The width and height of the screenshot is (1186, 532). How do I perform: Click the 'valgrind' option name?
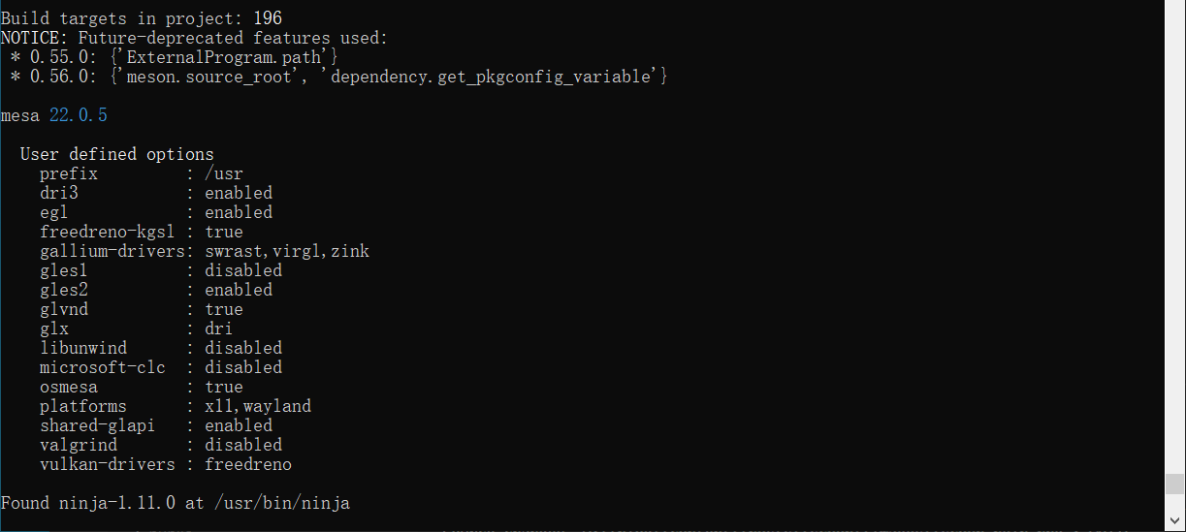pyautogui.click(x=79, y=445)
